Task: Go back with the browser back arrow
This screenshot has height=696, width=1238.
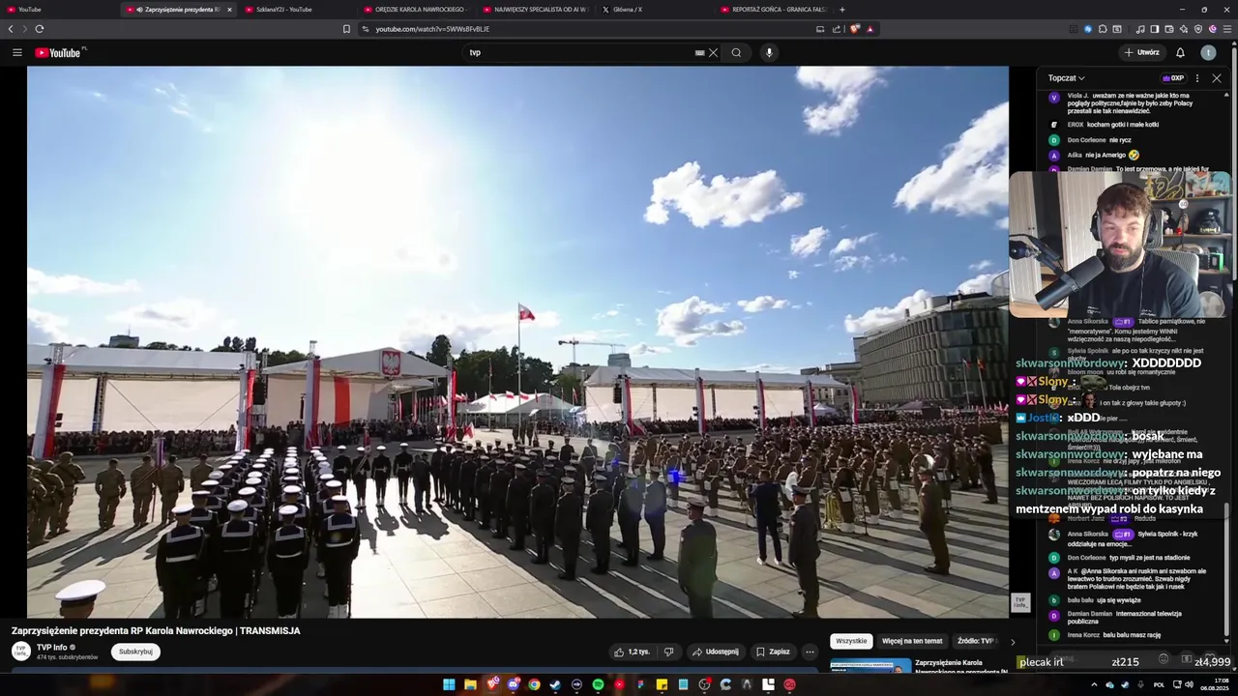Action: pyautogui.click(x=11, y=29)
